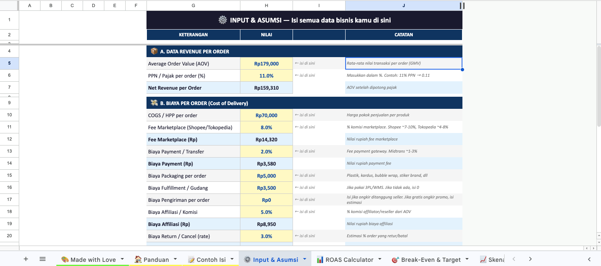
Task: Click the side panel collapse arrow
Action: click(x=589, y=259)
